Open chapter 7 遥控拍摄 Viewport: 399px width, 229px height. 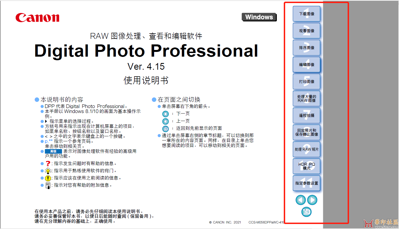(x=307, y=115)
